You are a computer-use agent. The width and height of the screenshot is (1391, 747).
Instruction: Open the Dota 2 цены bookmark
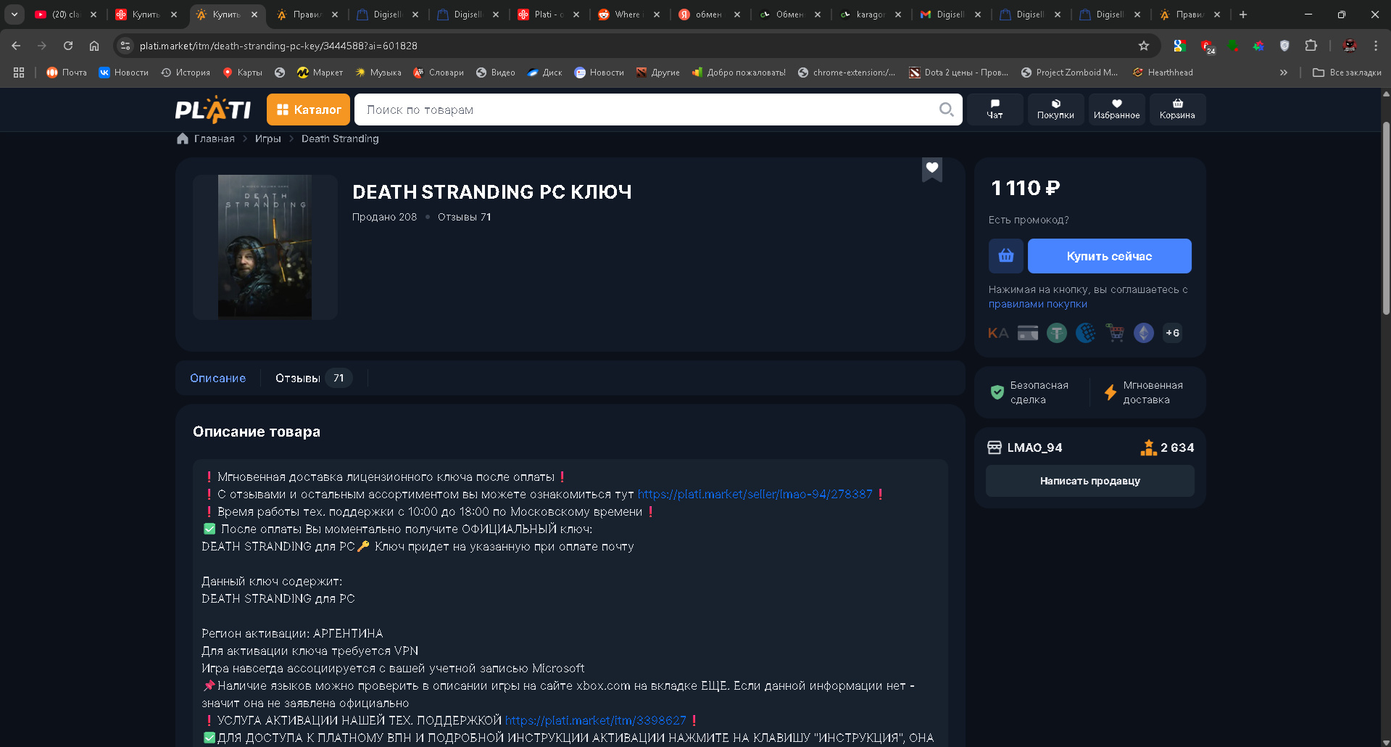(958, 73)
